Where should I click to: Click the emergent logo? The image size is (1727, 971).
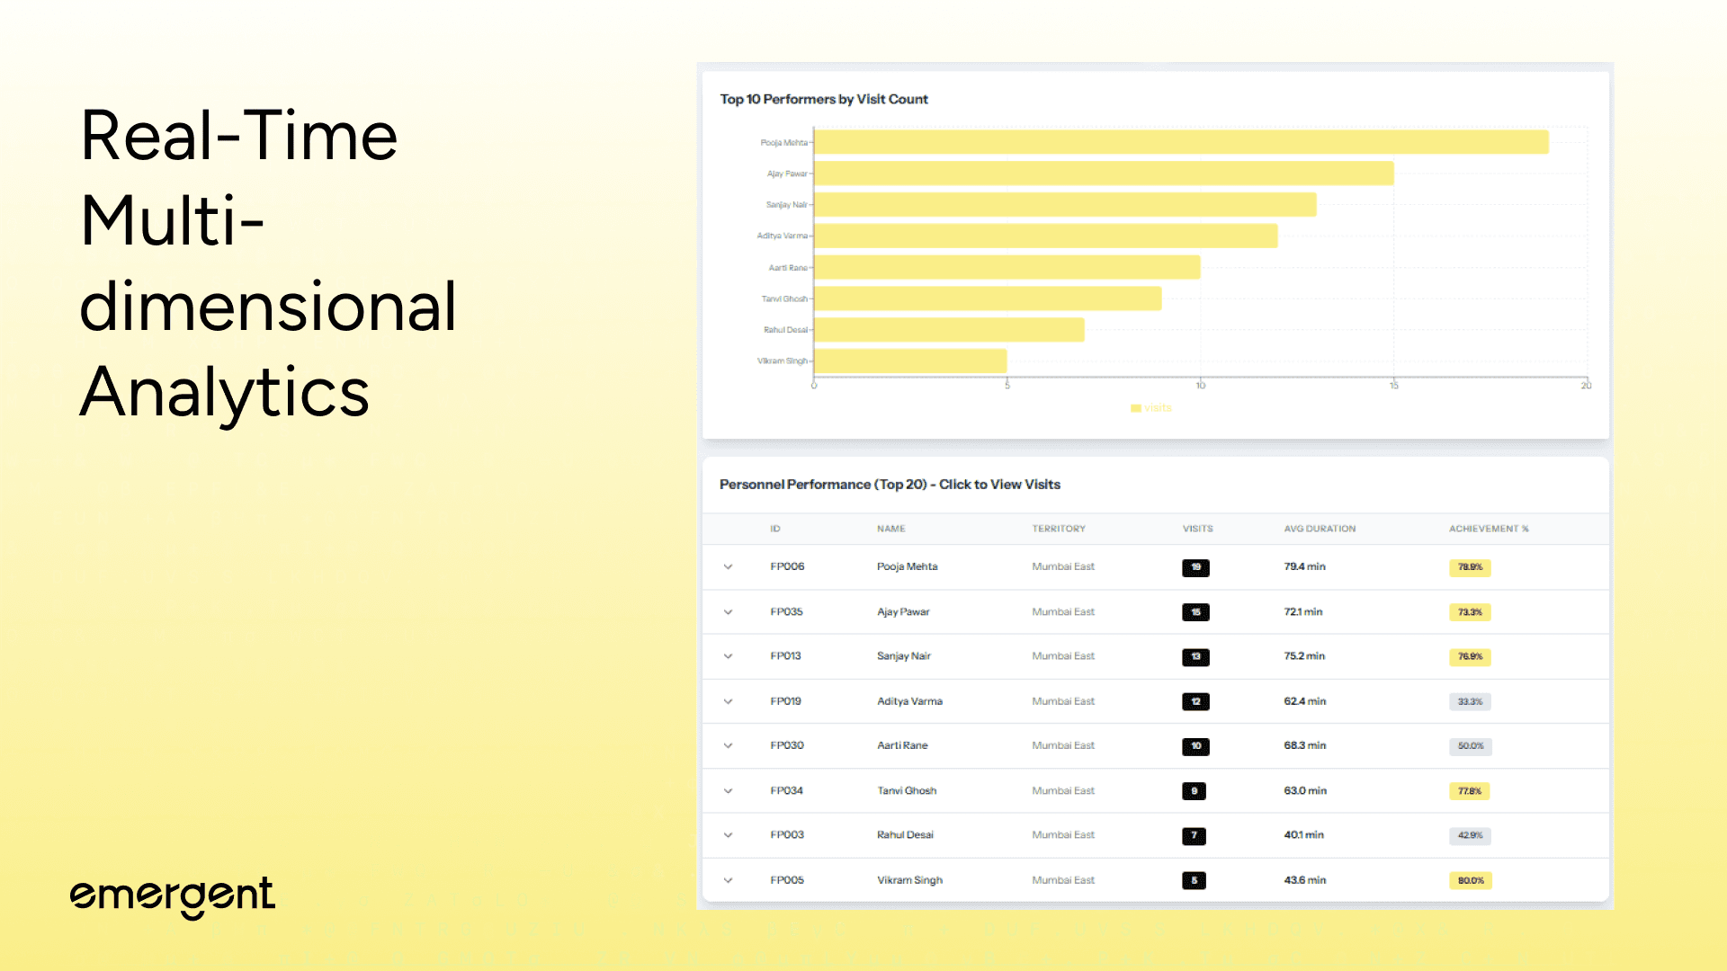coord(173,895)
